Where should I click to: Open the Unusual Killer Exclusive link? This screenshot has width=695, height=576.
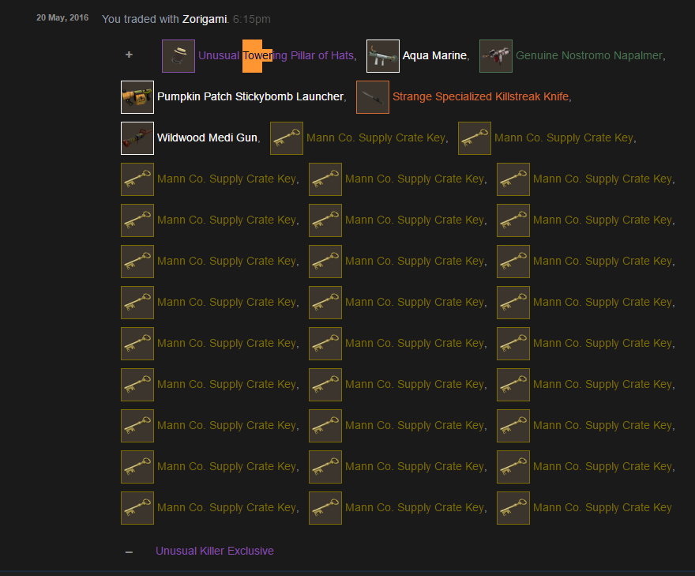215,551
